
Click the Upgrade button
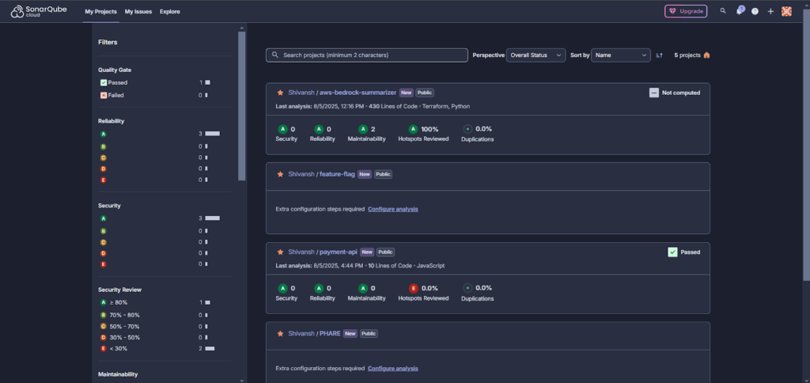coord(686,11)
